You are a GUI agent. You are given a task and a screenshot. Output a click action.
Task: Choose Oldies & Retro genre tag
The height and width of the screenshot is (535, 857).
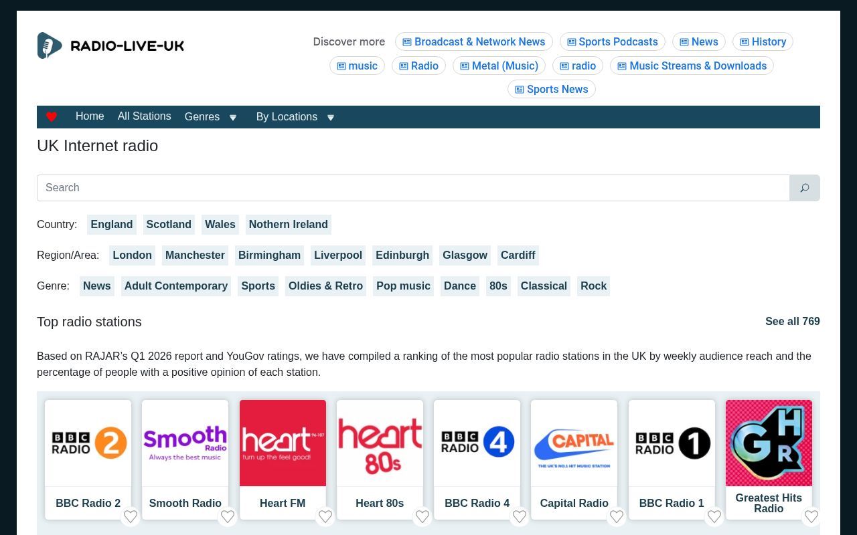click(326, 286)
